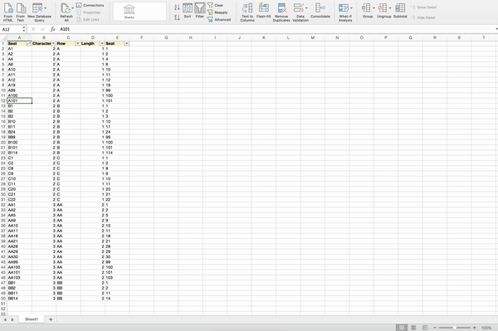Select cell AA100

click(x=19, y=267)
